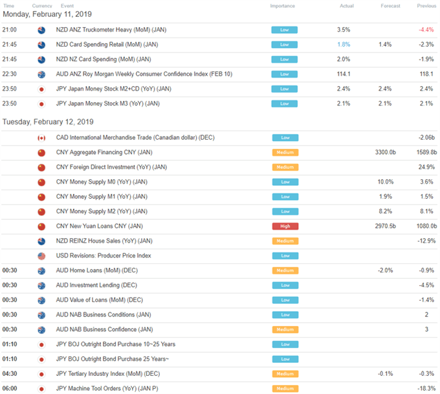Click the Low badge for NZD Card Spending Retail

(x=284, y=45)
